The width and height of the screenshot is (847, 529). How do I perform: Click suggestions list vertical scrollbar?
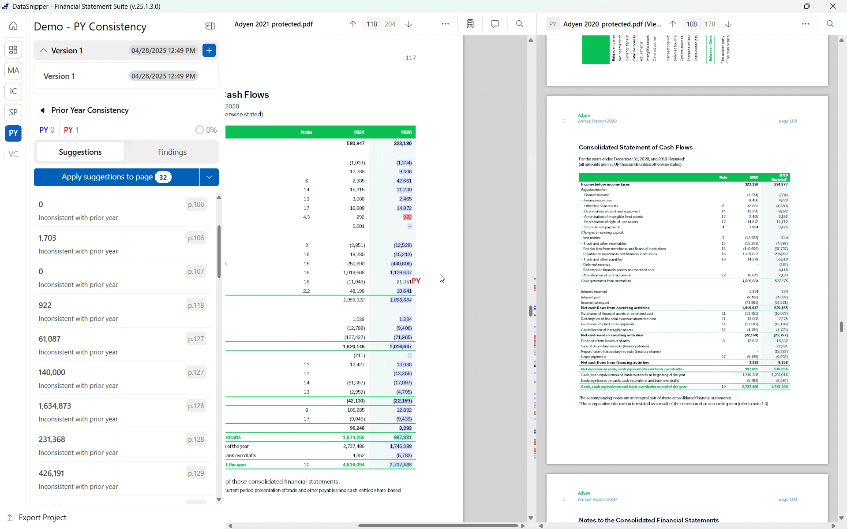[219, 251]
